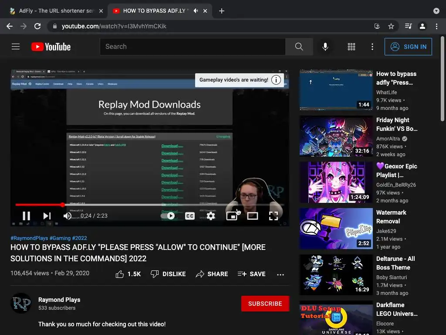Viewport: 446px width, 335px height.
Task: Subscribe to Raymond Plays
Action: coord(265,304)
